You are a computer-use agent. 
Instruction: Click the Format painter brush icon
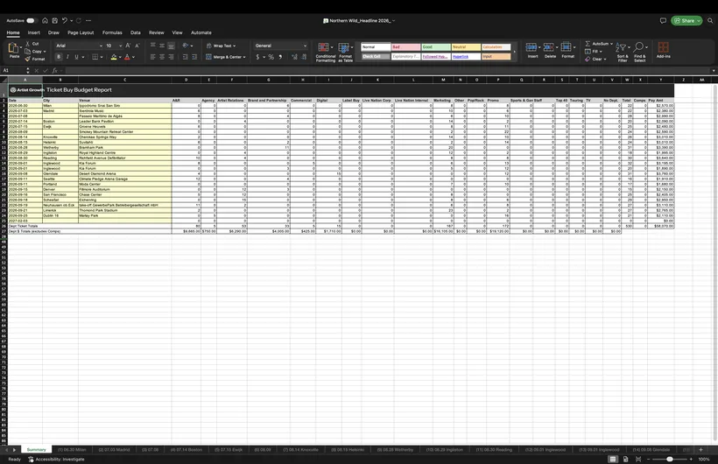[x=28, y=59]
